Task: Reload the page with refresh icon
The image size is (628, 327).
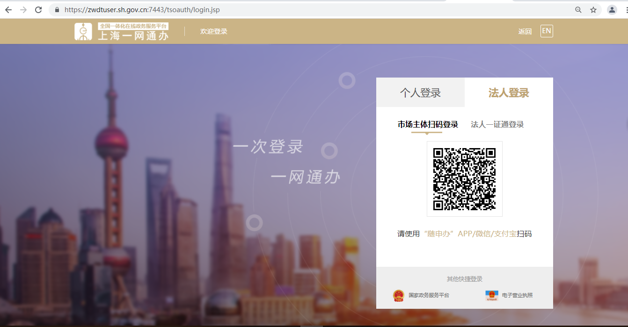Action: [38, 10]
